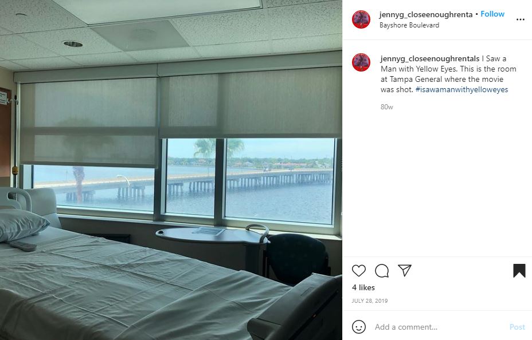Open more options three-dot menu
532x340 pixels.
[x=520, y=19]
